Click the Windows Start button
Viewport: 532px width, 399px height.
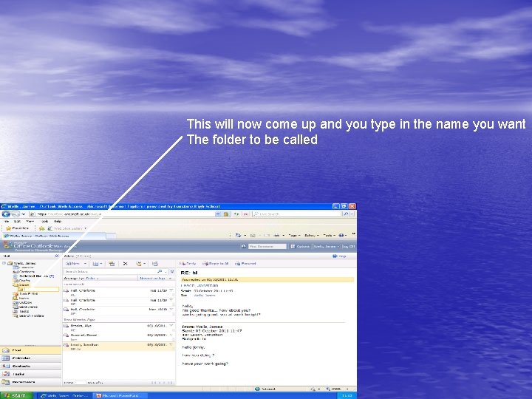click(16, 395)
